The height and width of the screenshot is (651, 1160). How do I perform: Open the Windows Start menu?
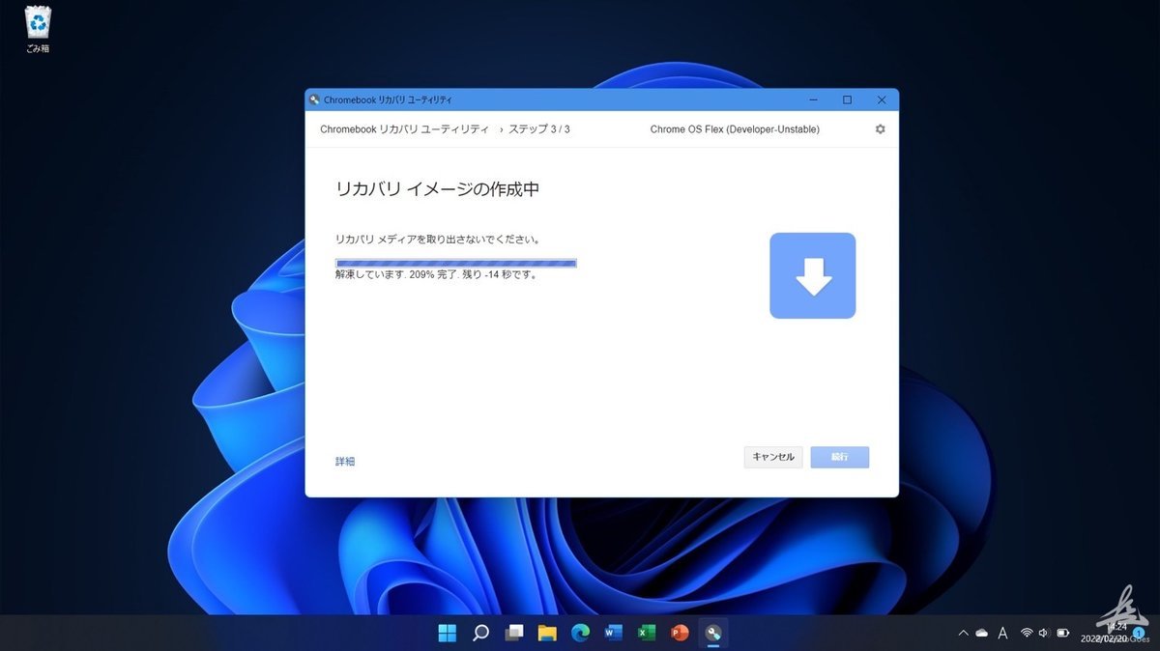click(448, 633)
